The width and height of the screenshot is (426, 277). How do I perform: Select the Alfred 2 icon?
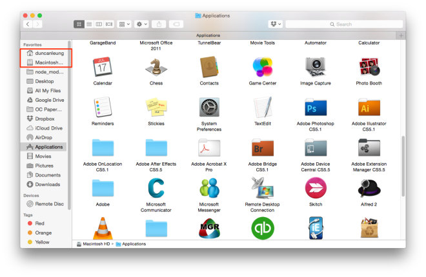pyautogui.click(x=369, y=188)
